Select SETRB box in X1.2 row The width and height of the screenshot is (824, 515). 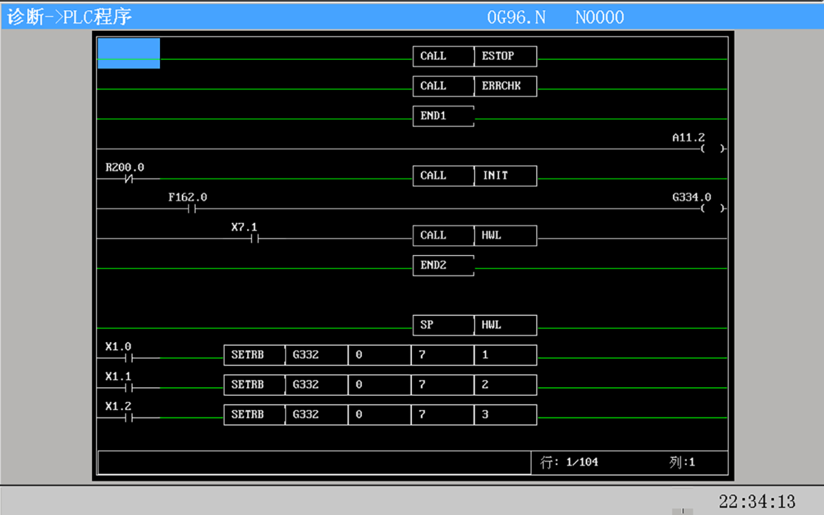254,415
